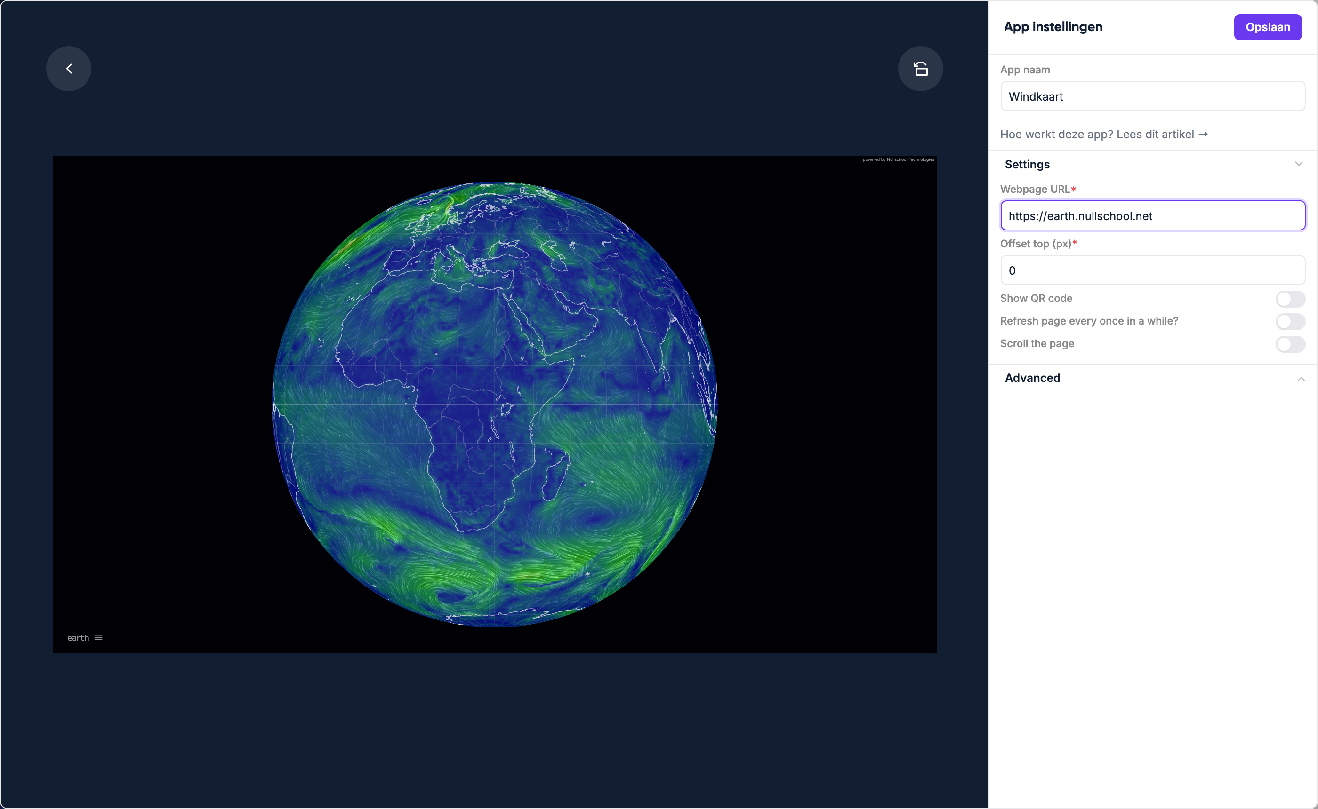Click the earth label in preview
The image size is (1318, 809).
[78, 637]
